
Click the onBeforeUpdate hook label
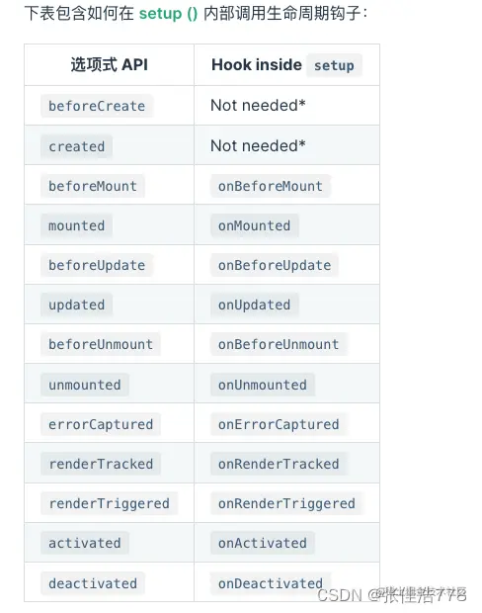click(275, 265)
